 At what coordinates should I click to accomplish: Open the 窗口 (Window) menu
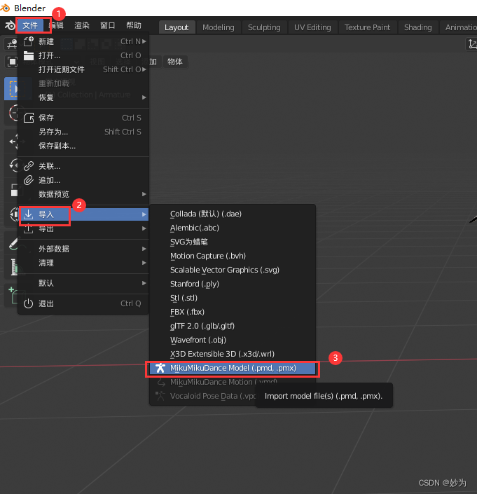point(108,25)
